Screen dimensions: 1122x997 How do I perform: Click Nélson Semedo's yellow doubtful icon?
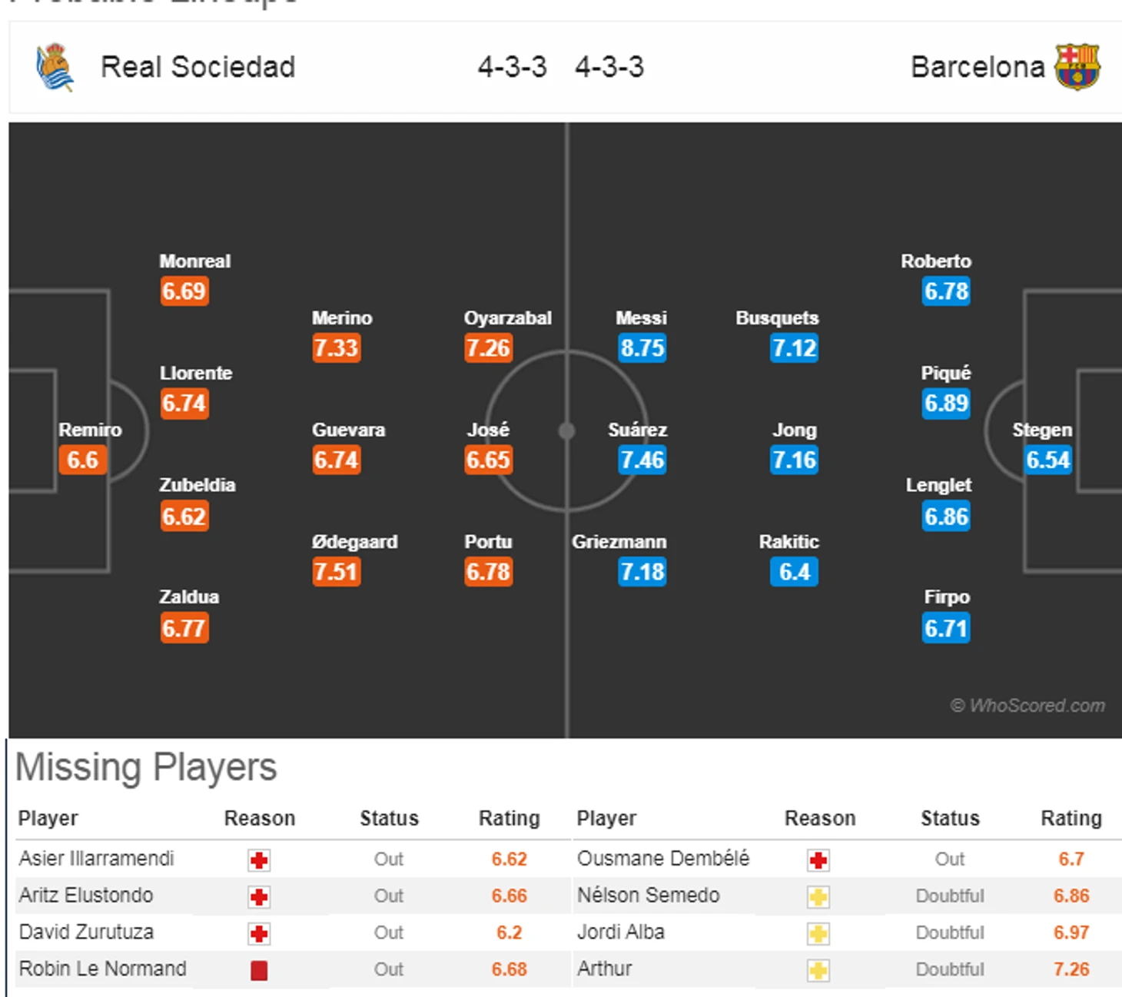tap(818, 896)
